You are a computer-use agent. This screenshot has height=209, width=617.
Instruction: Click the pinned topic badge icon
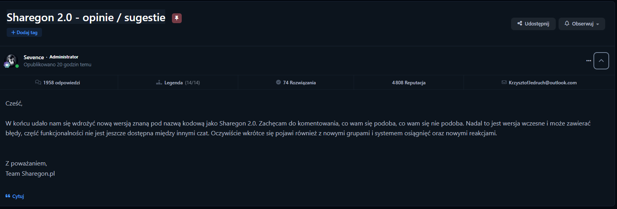[177, 18]
